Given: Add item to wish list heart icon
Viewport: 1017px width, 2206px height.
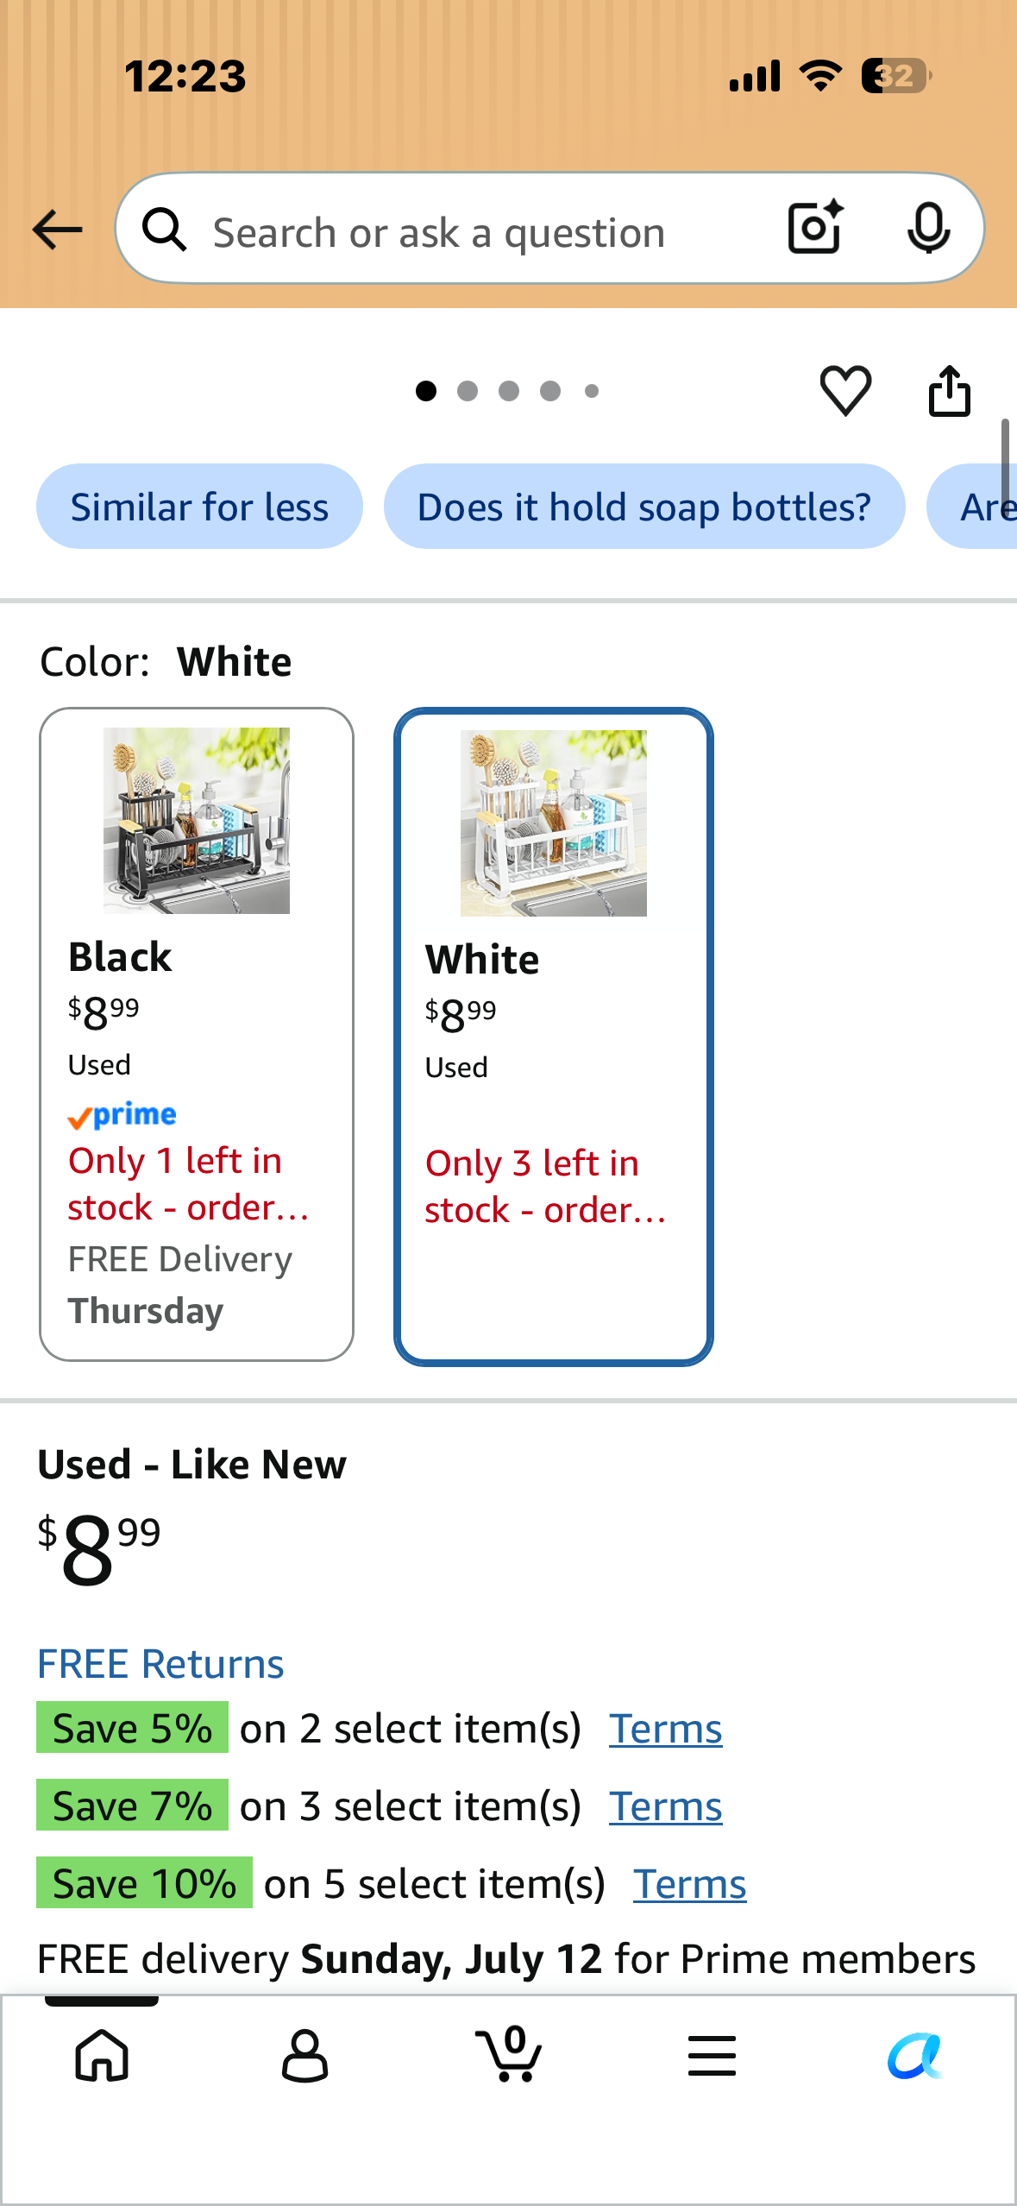Looking at the screenshot, I should coord(845,391).
